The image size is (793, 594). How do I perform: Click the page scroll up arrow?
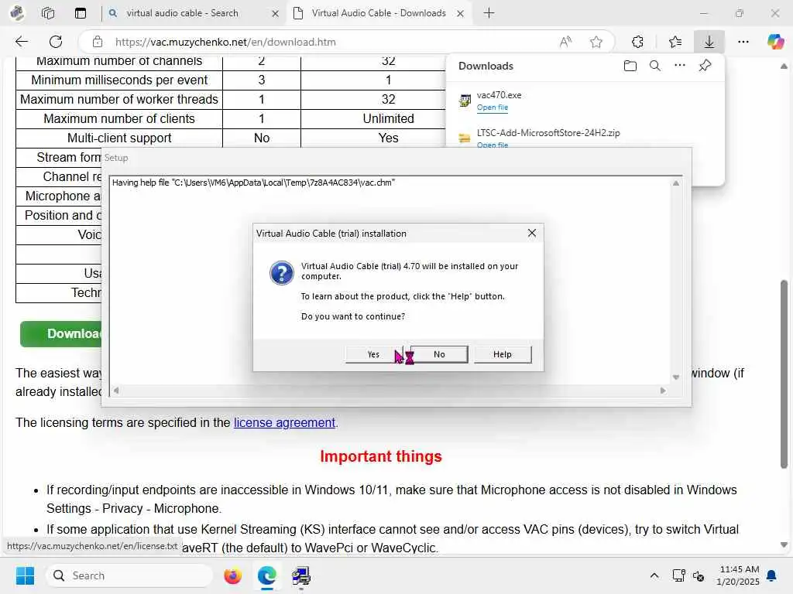(x=784, y=67)
